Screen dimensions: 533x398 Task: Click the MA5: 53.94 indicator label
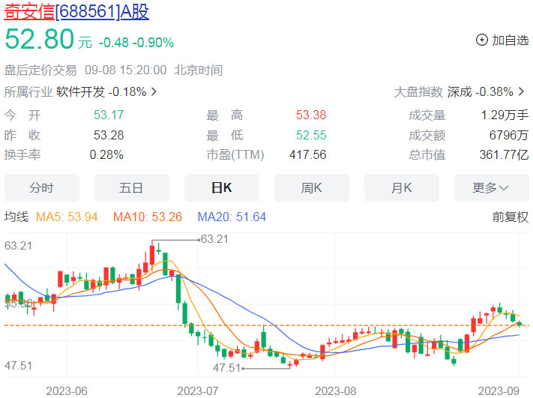[x=67, y=217]
